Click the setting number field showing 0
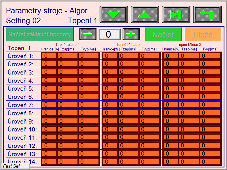The height and width of the screenshot is (170, 227). point(109,34)
